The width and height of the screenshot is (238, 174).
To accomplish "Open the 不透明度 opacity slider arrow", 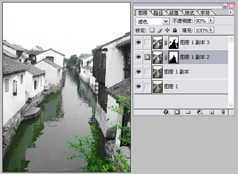I will pos(211,20).
